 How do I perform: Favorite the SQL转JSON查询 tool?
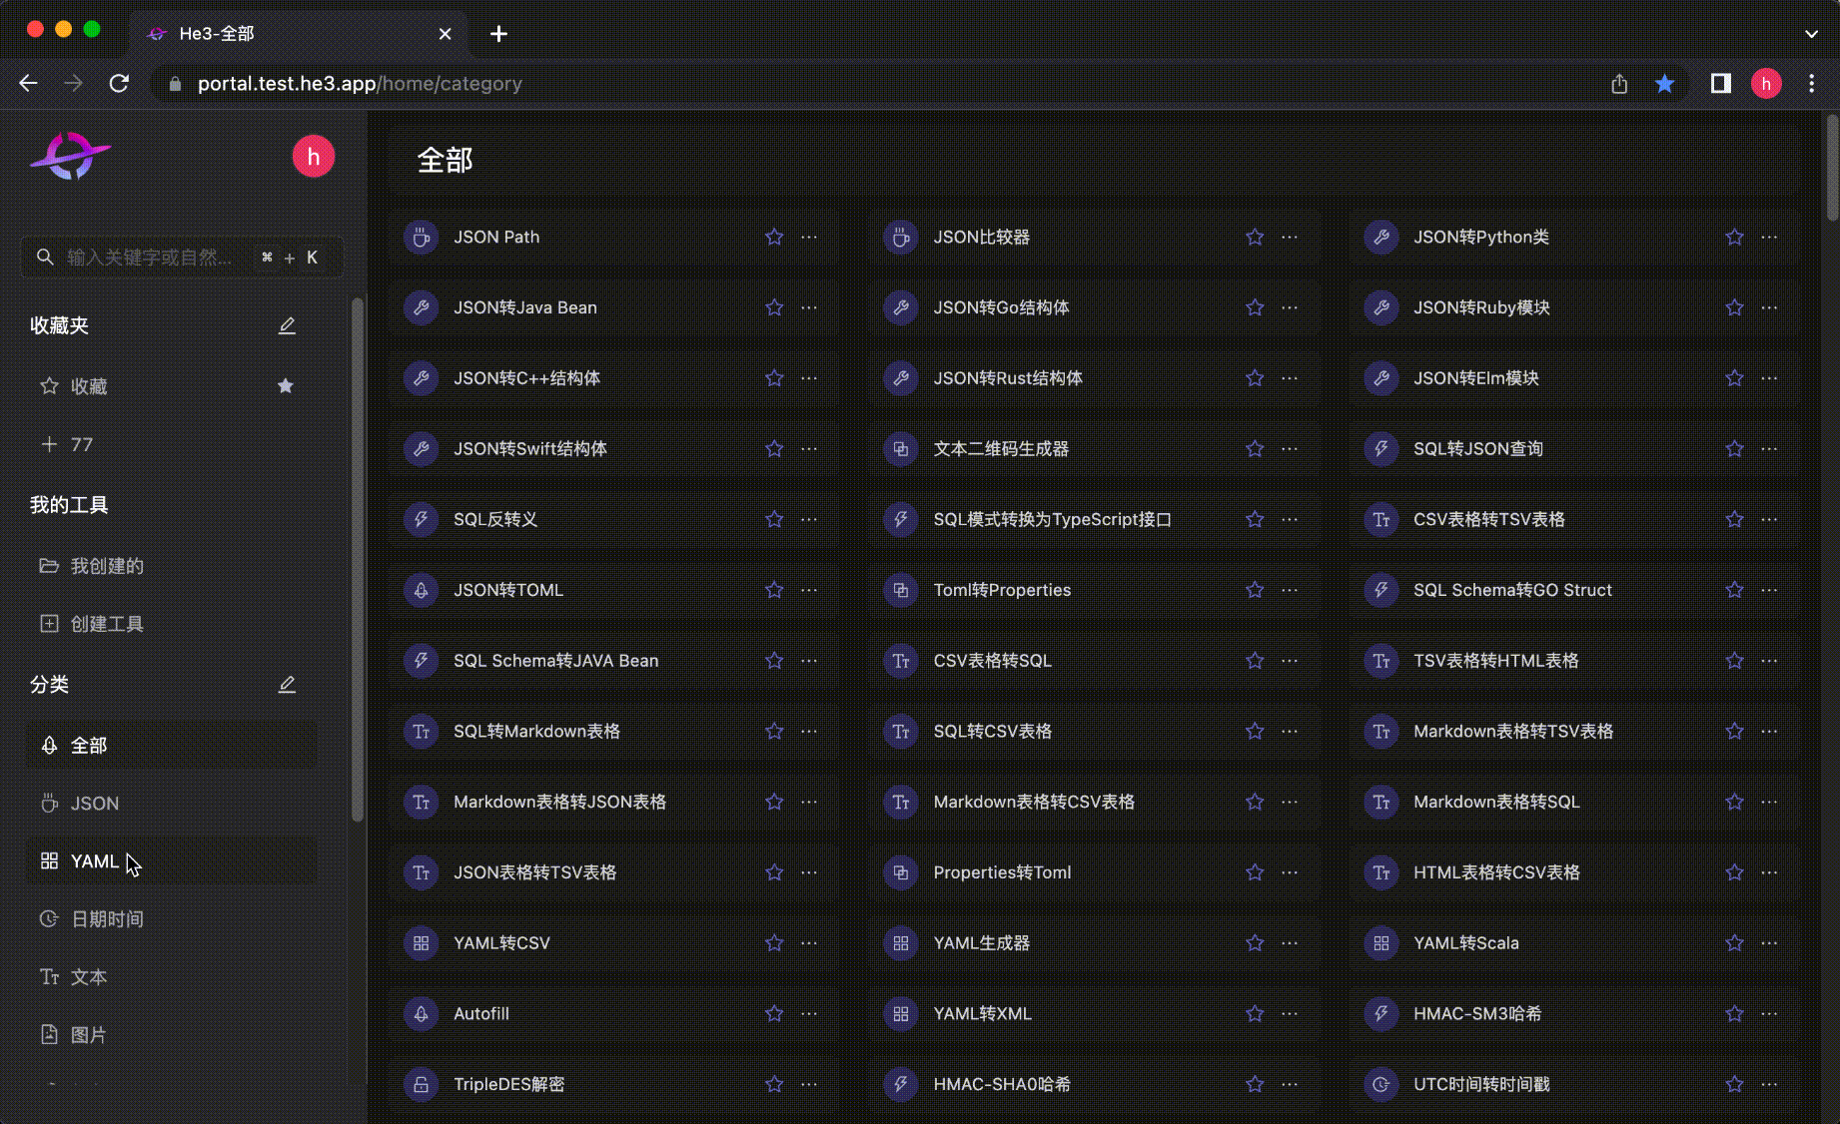coord(1734,449)
